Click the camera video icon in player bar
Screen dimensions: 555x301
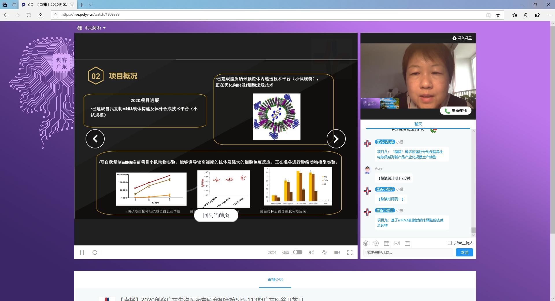coord(337,252)
